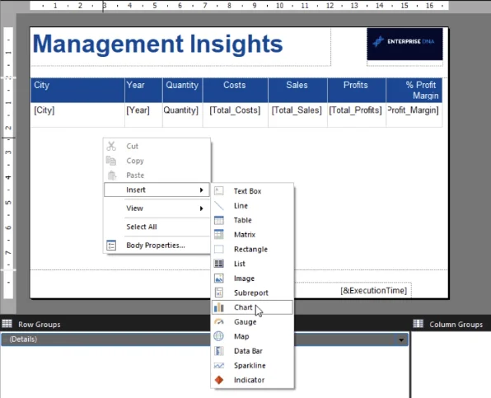Add a Subreport item
The image size is (491, 398).
pyautogui.click(x=252, y=293)
